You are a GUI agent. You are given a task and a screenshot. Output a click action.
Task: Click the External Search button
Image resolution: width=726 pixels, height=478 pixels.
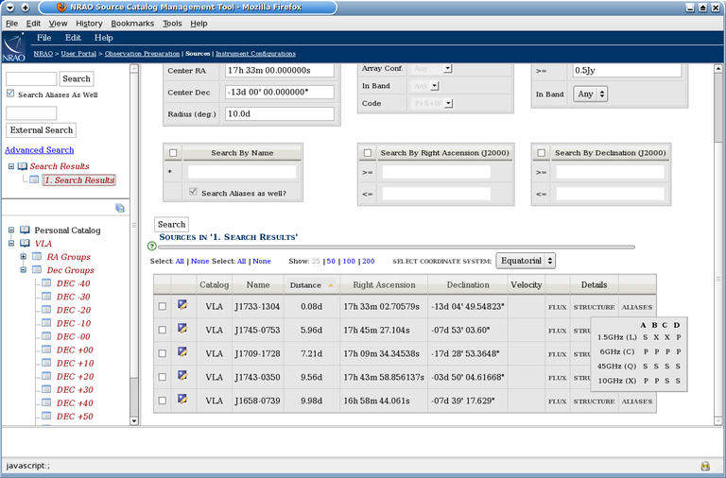tap(42, 130)
